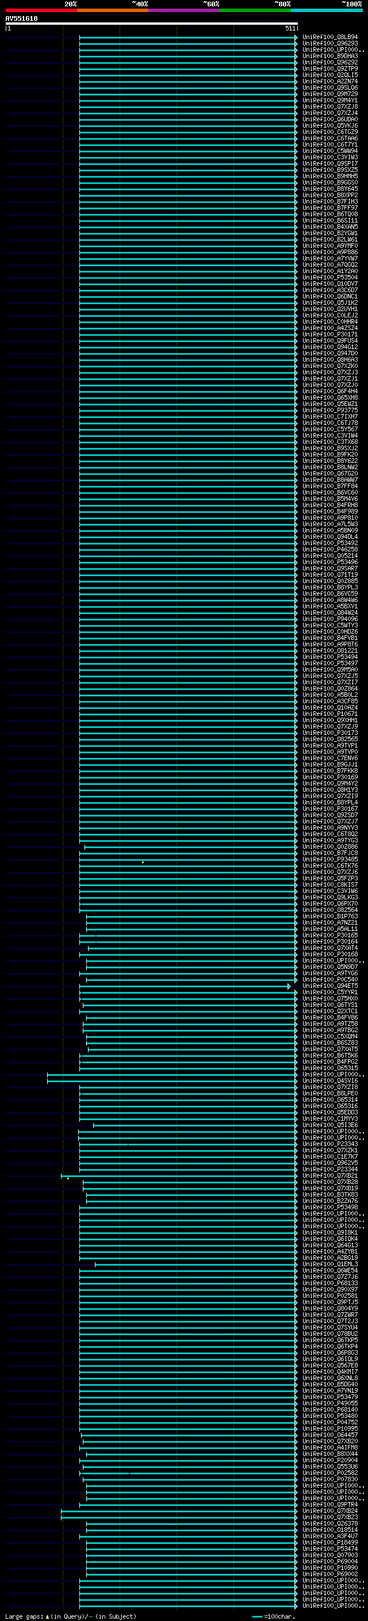This screenshot has height=1621, width=368.
Task: Open hit UniRef100_Q96293
Action: click(x=330, y=44)
